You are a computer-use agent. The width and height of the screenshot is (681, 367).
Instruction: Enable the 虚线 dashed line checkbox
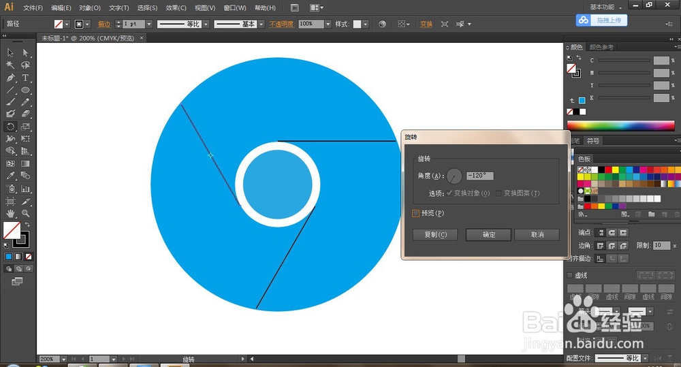tap(570, 275)
